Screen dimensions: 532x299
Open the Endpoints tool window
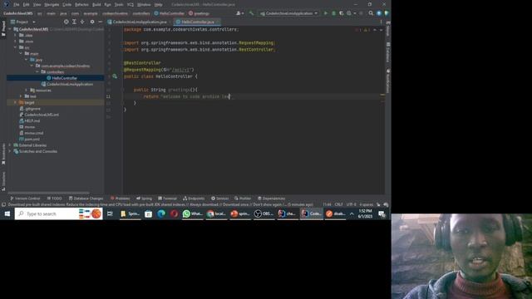[x=194, y=199]
